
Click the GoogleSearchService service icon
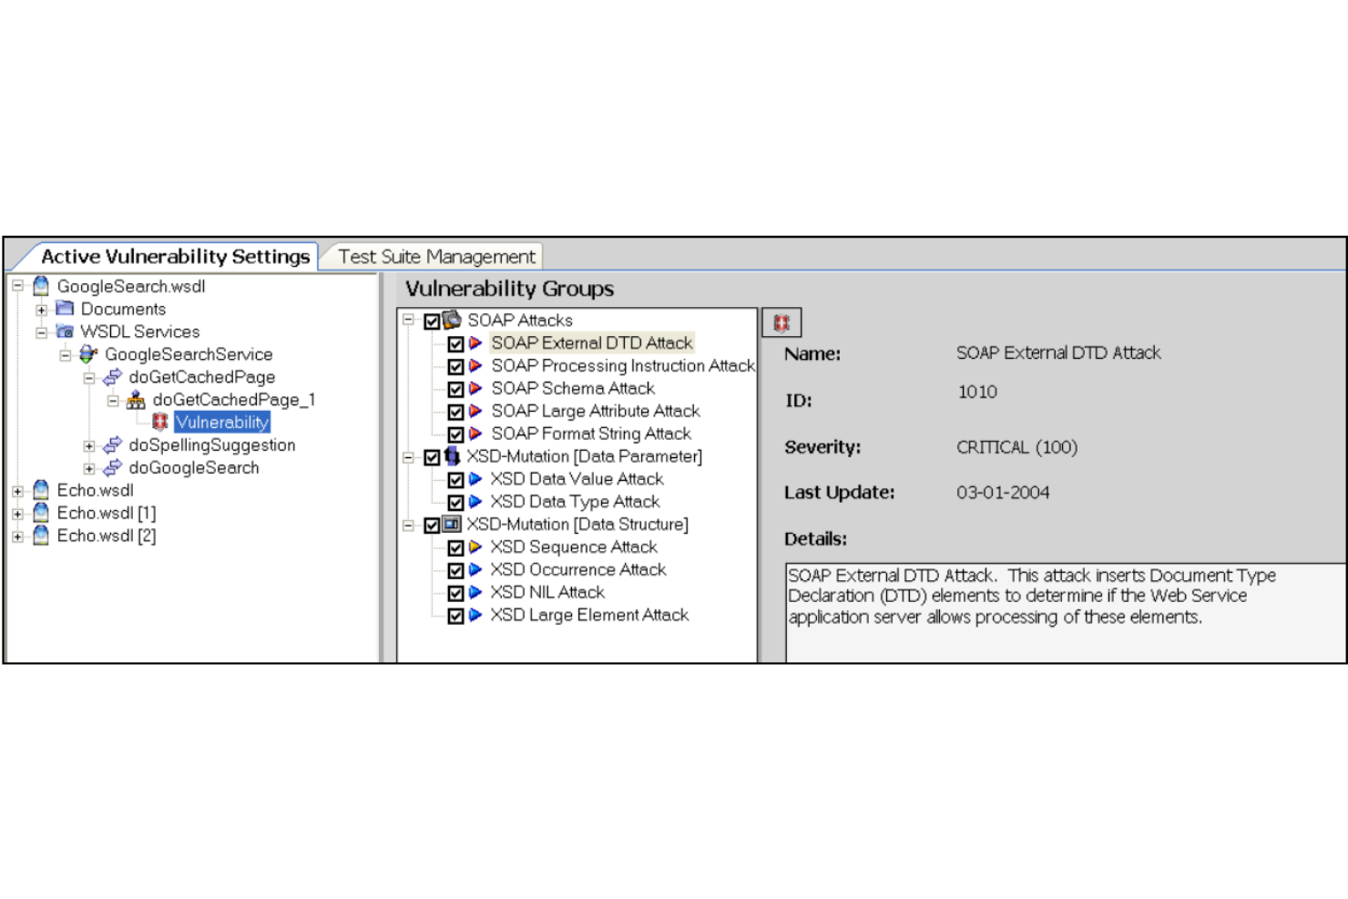click(x=88, y=354)
